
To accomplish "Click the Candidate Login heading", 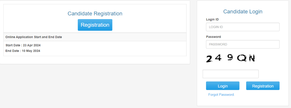I will (243, 12).
